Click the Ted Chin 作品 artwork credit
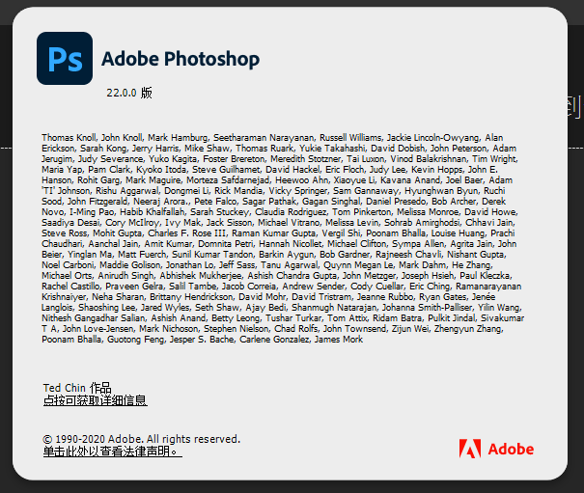 75,388
